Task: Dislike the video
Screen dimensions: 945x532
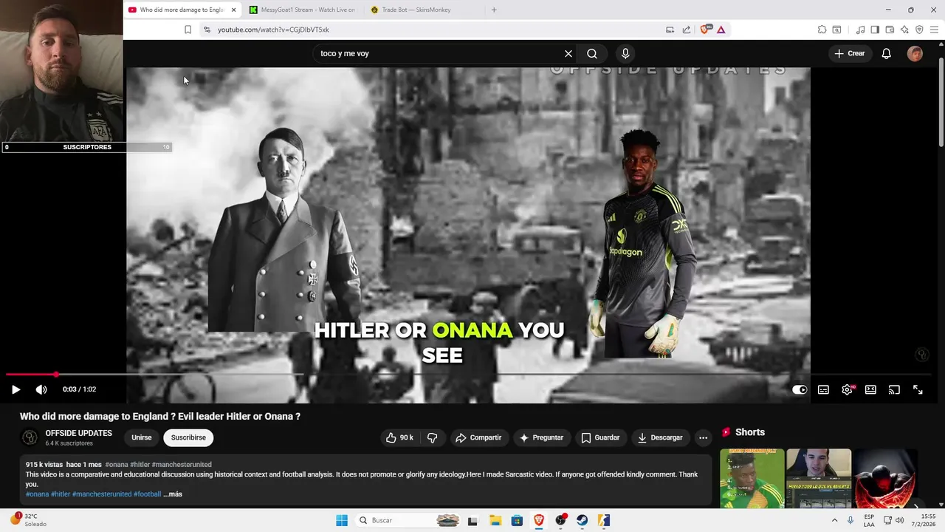Action: [433, 437]
